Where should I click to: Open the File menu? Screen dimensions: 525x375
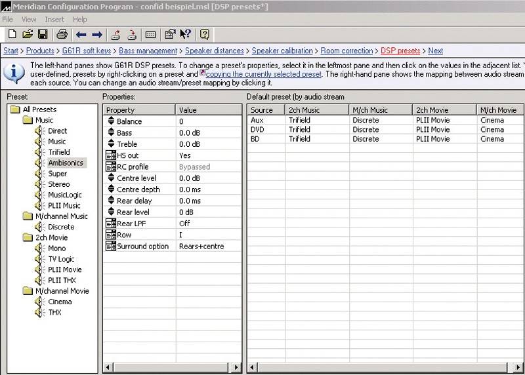pos(7,20)
